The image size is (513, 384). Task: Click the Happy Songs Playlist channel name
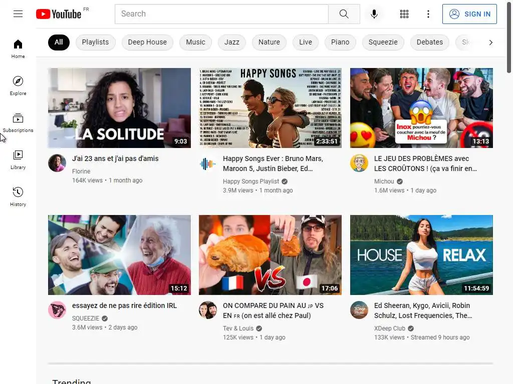point(251,181)
